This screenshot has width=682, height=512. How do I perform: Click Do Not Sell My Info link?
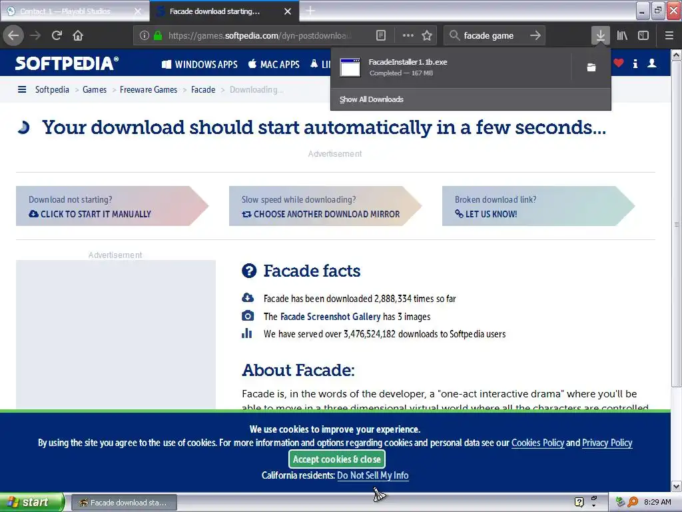click(373, 475)
